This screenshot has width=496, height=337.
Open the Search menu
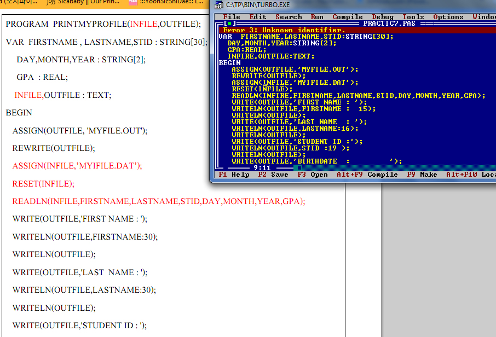click(x=289, y=17)
